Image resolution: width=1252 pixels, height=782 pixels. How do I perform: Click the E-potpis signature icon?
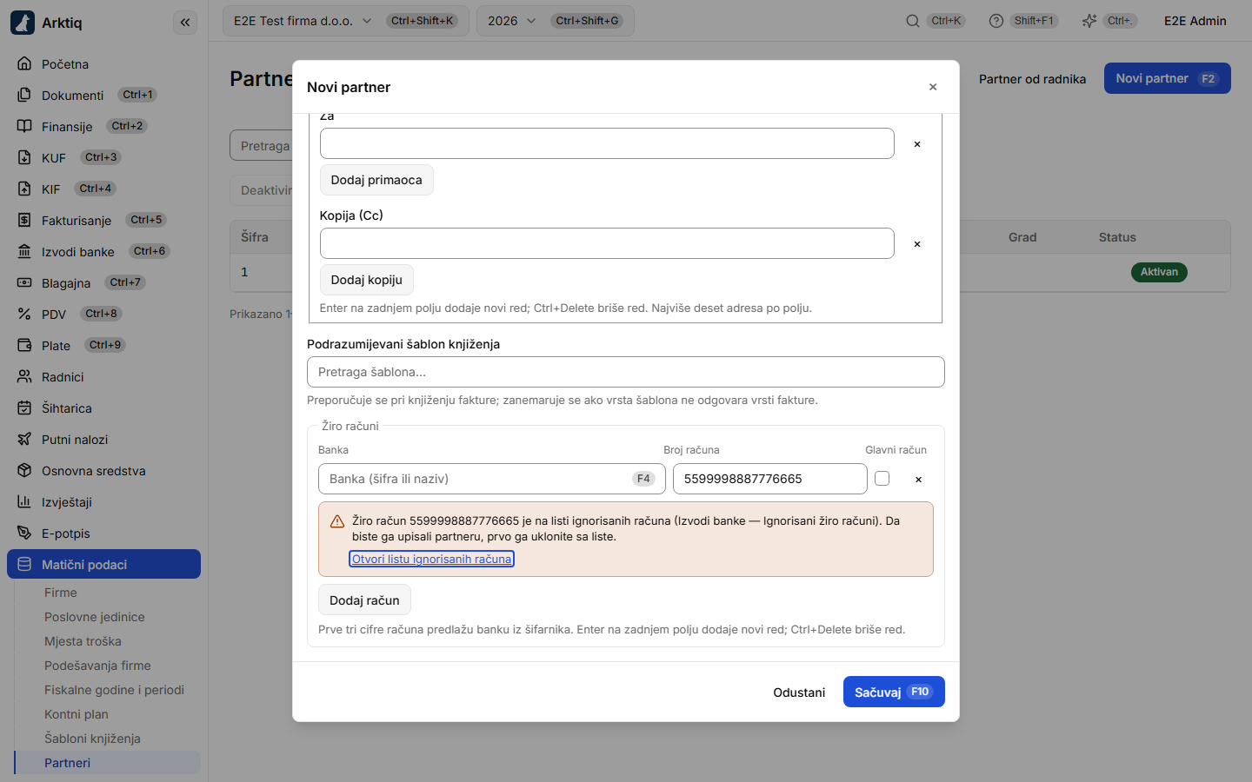24,533
